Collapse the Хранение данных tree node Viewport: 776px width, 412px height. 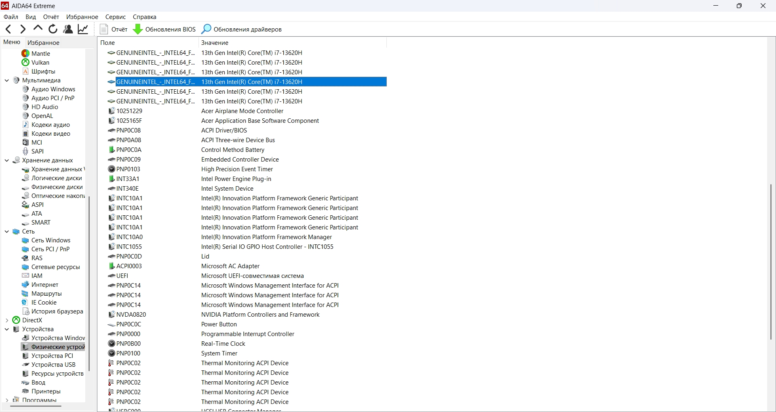coord(7,160)
